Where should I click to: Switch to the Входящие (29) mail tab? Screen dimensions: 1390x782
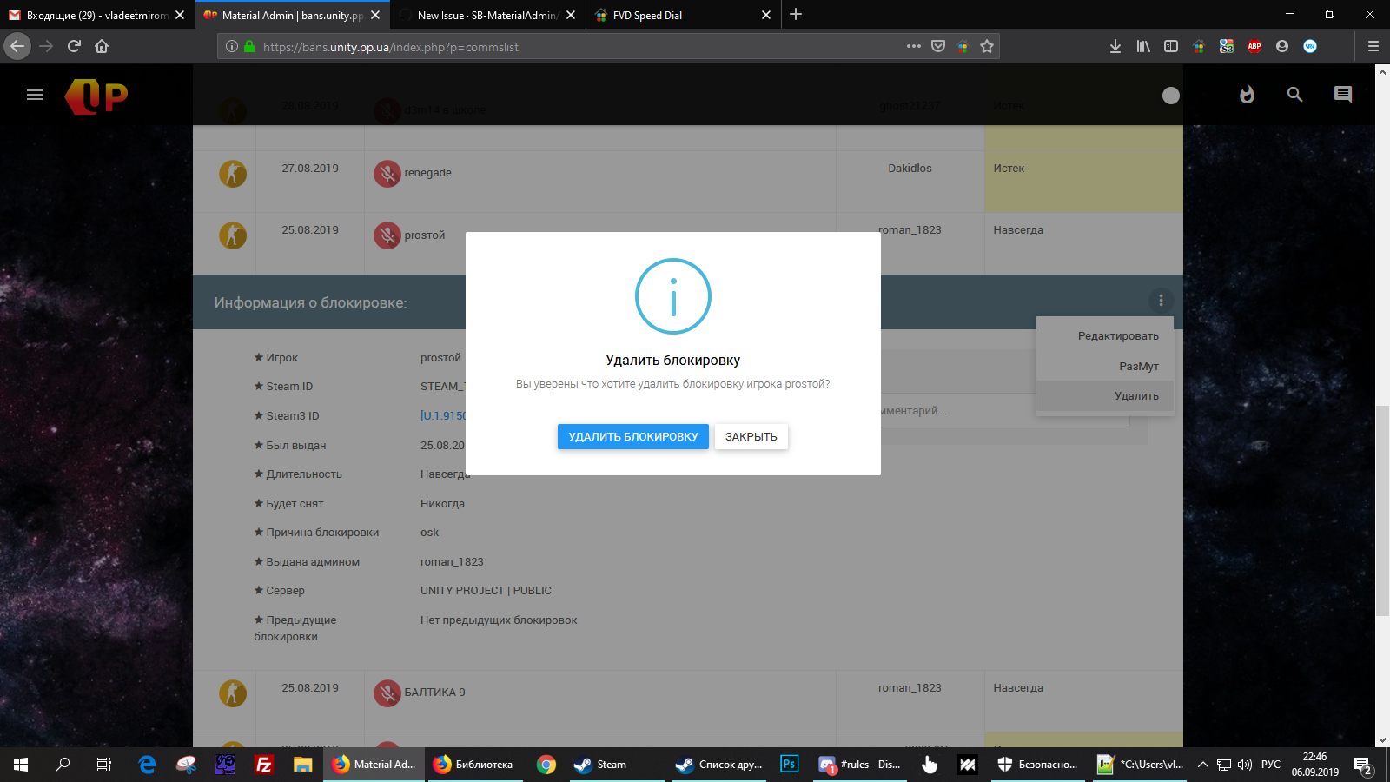point(96,15)
